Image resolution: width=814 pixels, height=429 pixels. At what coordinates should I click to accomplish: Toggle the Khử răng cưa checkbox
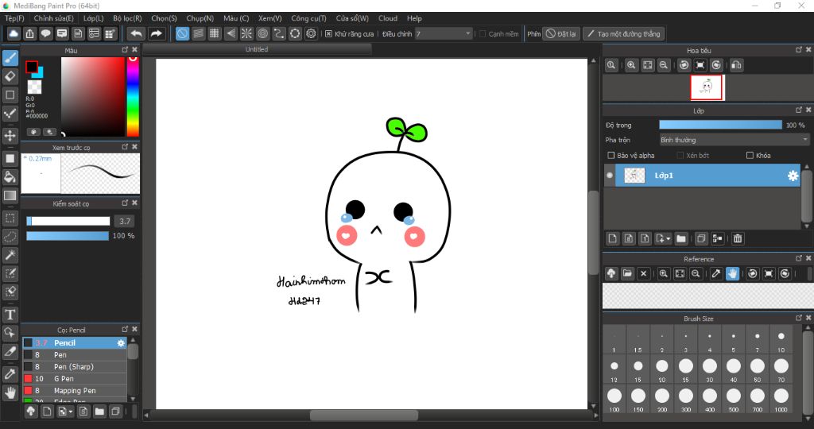[328, 34]
